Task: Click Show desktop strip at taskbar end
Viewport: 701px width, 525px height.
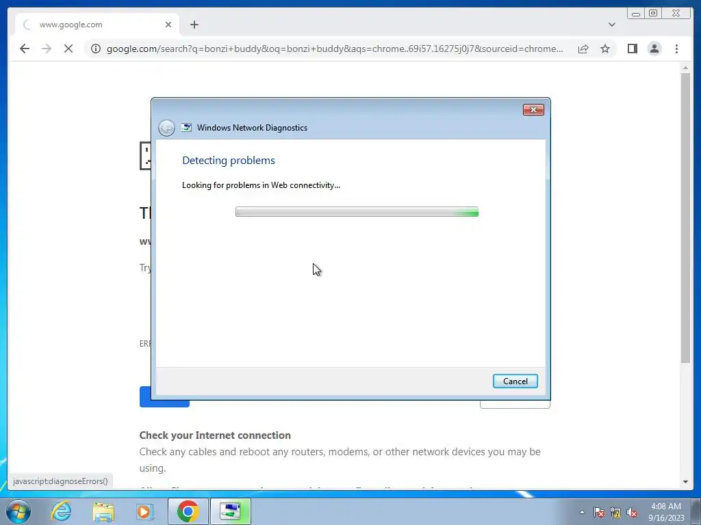Action: (x=696, y=511)
